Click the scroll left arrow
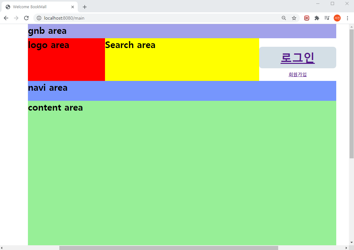354x250 pixels. (2, 248)
